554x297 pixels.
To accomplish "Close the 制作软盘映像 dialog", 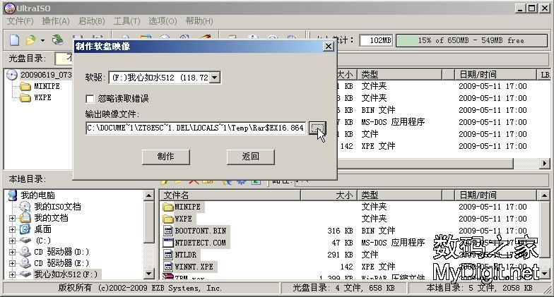I will click(328, 47).
